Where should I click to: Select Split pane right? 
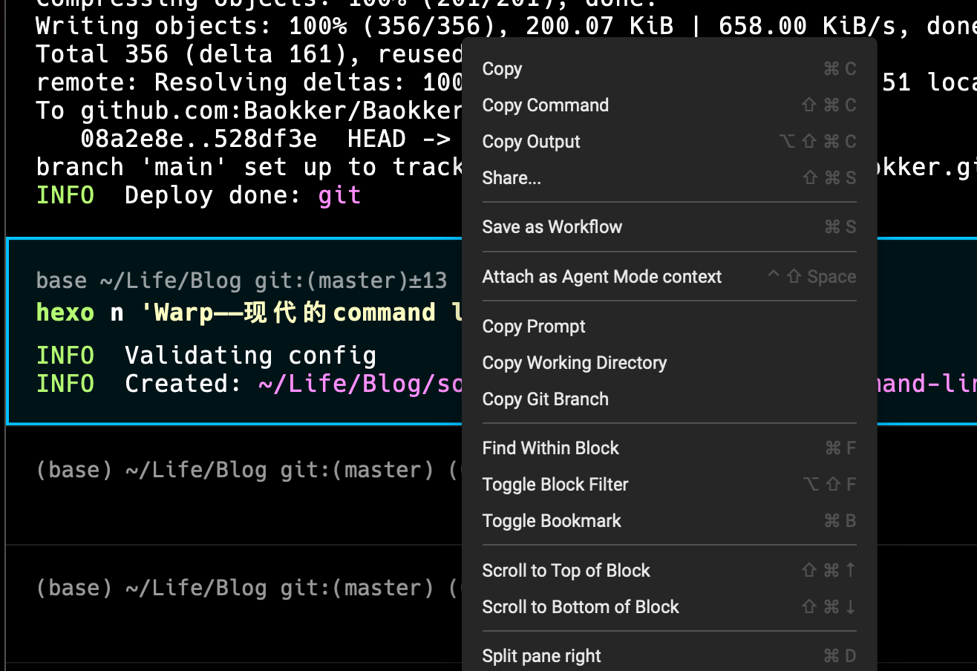669,656
